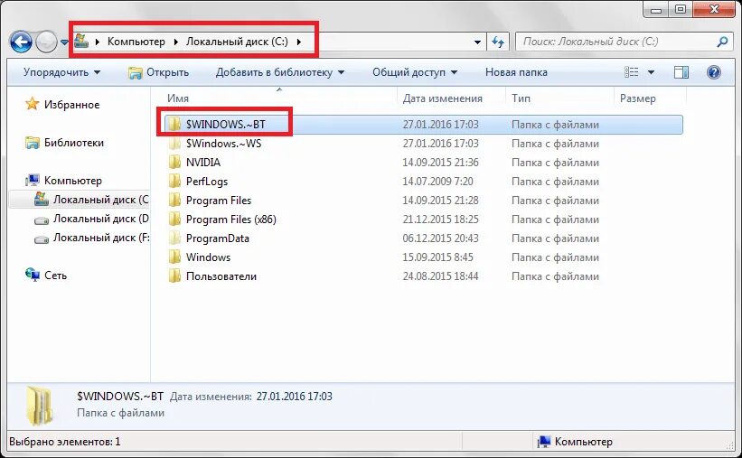Click folder icon of ProgramData row
Viewport: 742px width, 458px height.
174,238
